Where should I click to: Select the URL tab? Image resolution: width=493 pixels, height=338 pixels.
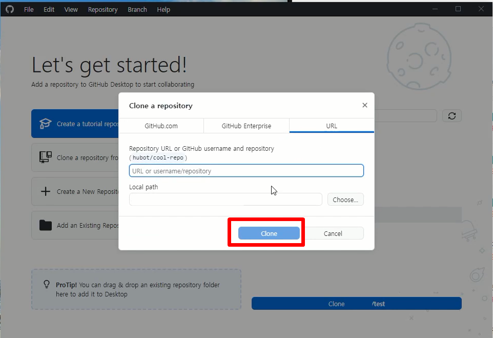(x=332, y=126)
